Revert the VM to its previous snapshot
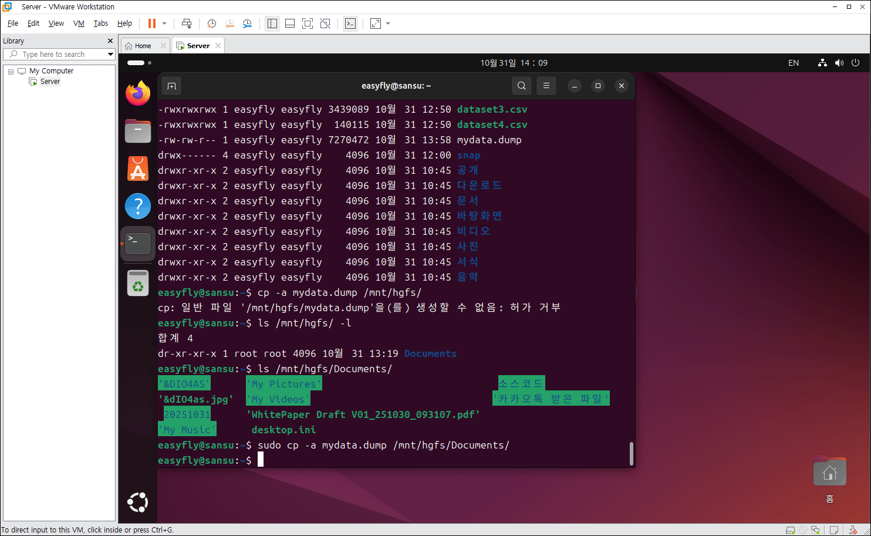871x536 pixels. coord(229,23)
